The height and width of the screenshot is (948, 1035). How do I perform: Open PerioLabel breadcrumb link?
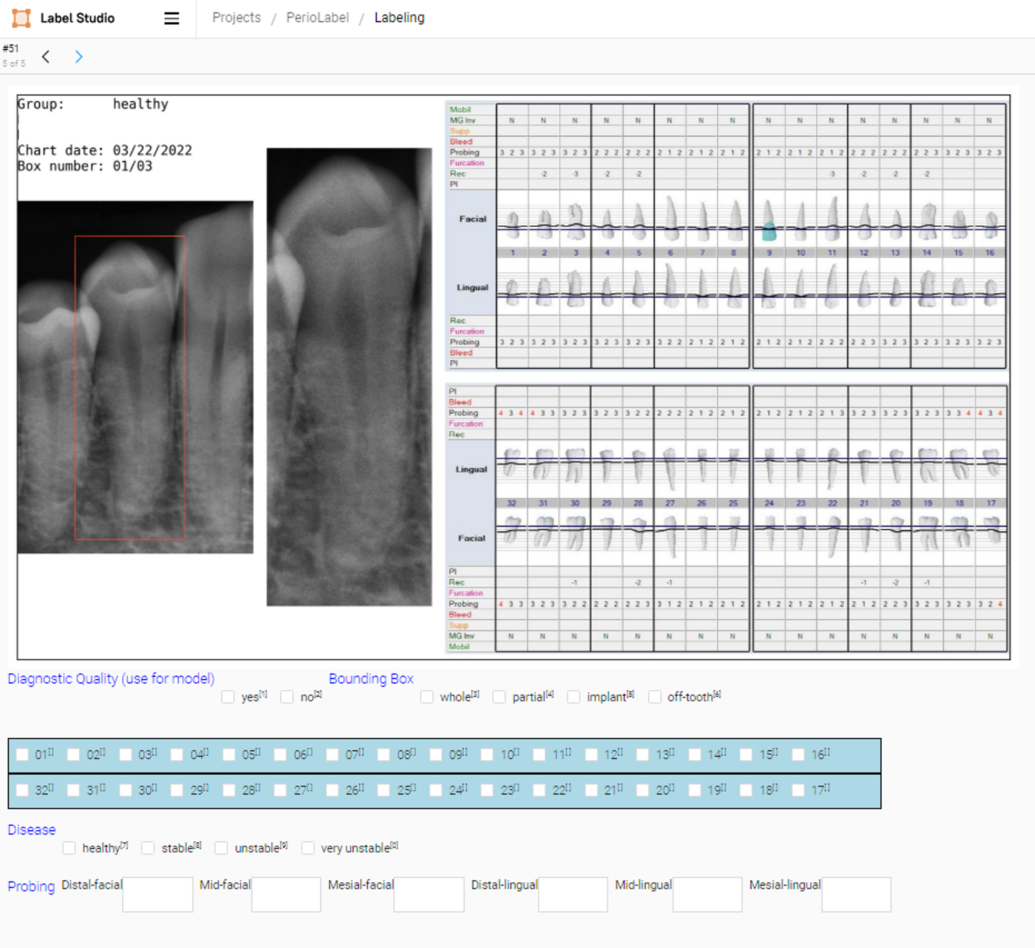317,17
